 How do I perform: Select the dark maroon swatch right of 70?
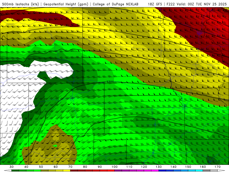click(x=74, y=171)
